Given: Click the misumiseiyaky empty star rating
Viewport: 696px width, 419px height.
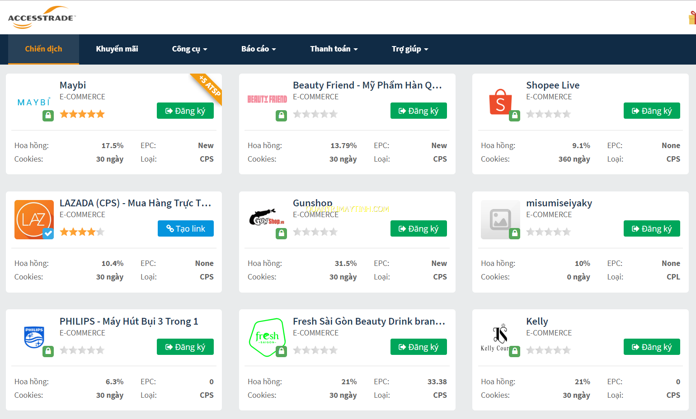Looking at the screenshot, I should (549, 232).
